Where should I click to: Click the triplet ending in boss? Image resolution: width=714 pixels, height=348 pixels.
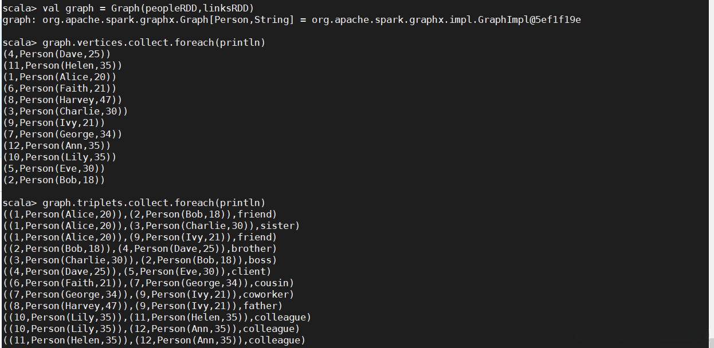(140, 260)
